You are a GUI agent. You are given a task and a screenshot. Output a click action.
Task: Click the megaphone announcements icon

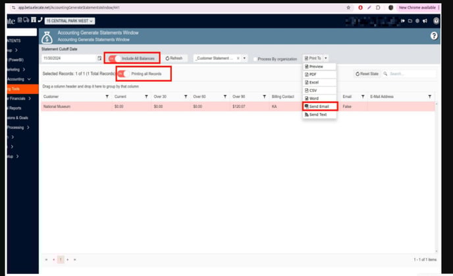[x=427, y=20]
